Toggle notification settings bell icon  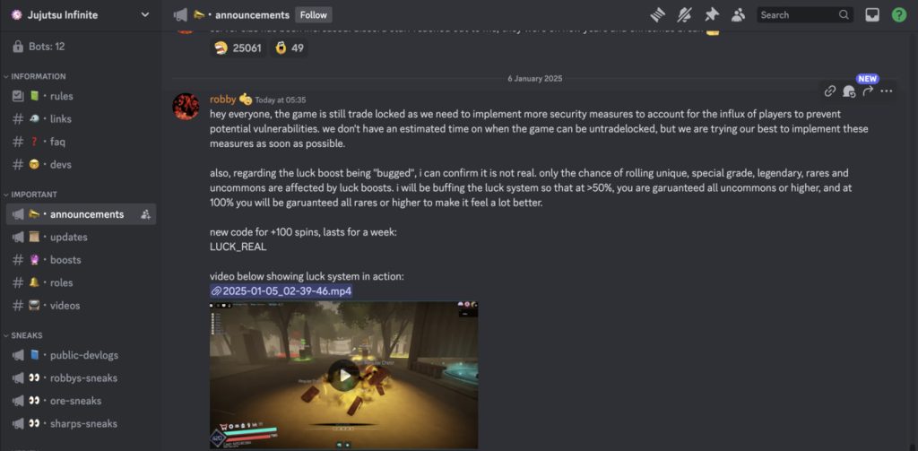pos(684,14)
